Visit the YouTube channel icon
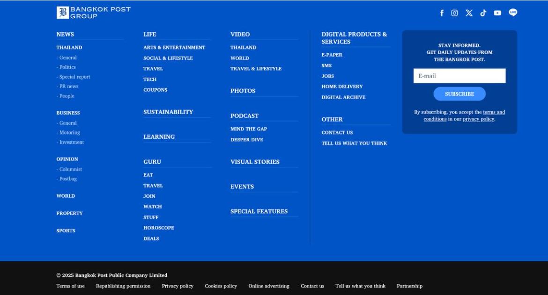548x295 pixels. [497, 13]
